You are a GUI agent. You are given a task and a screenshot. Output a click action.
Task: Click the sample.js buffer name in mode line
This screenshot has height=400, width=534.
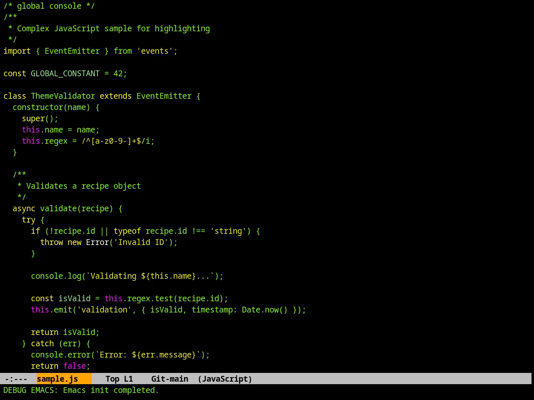pos(57,379)
